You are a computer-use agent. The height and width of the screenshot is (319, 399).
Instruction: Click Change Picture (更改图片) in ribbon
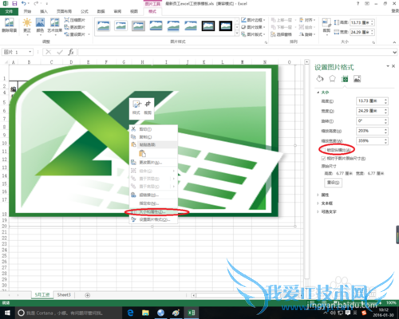(x=75, y=27)
